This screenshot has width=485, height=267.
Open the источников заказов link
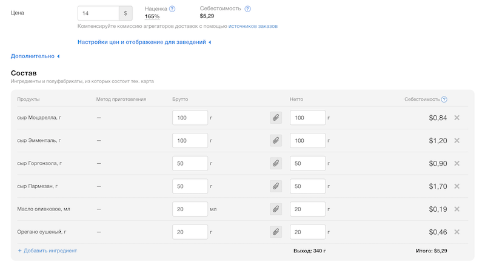tap(253, 26)
